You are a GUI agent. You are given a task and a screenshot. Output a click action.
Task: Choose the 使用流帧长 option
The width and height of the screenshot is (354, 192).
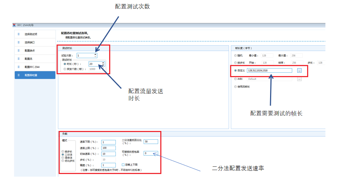(x=236, y=87)
